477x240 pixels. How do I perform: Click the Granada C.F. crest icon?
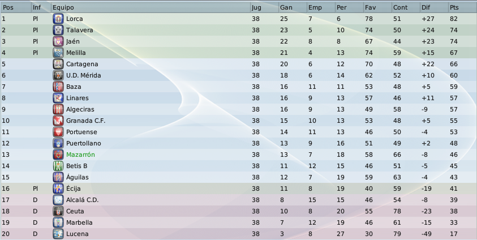(58, 121)
